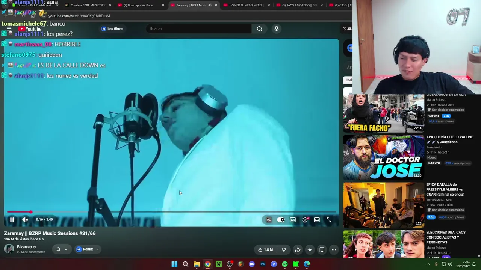
Task: Click the Remix button
Action: coord(85,249)
